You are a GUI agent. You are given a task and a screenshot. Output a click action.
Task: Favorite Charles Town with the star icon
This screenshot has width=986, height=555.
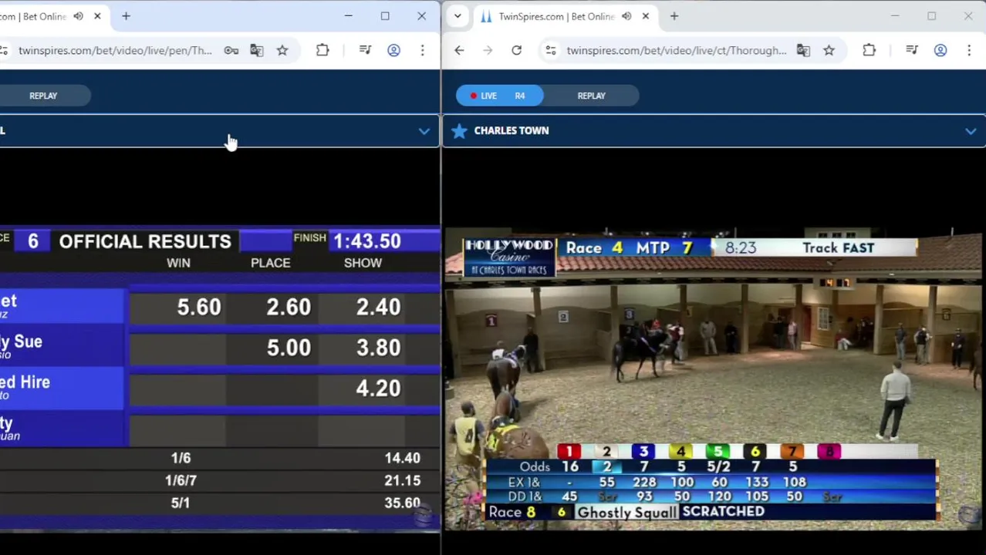459,131
